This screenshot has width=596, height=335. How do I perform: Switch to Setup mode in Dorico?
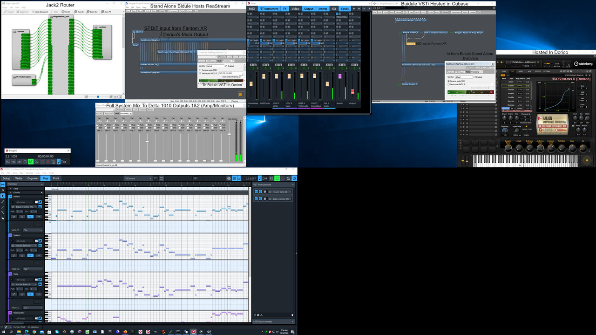[6, 178]
